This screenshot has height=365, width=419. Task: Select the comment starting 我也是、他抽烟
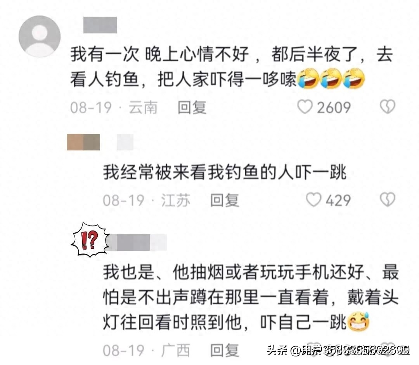(251, 297)
